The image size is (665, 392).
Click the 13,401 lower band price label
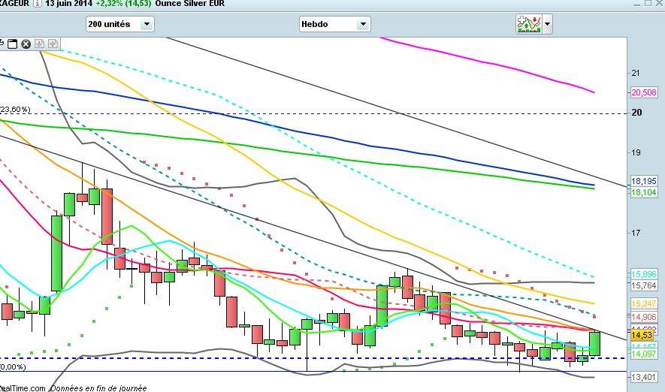[x=644, y=377]
